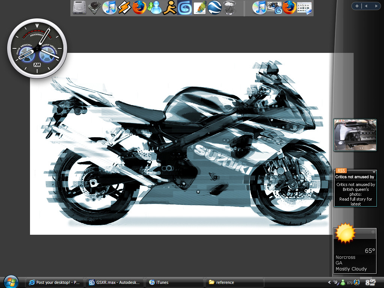This screenshot has width=384, height=288.
Task: Go to the next sidebar gadget page
Action: point(376,6)
